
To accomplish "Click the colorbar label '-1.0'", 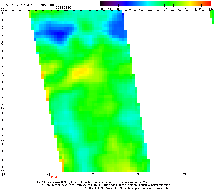I will 109,9.
